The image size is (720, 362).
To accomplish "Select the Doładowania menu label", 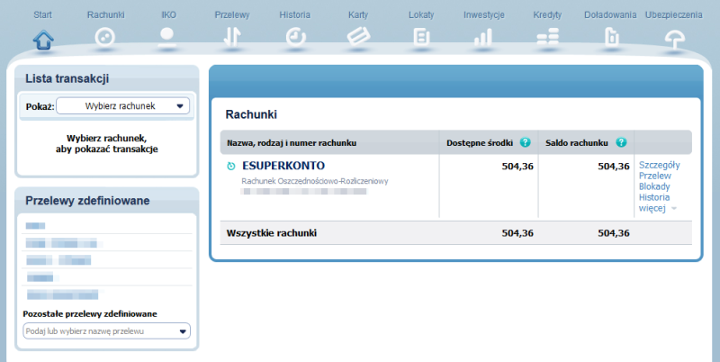I will point(610,14).
